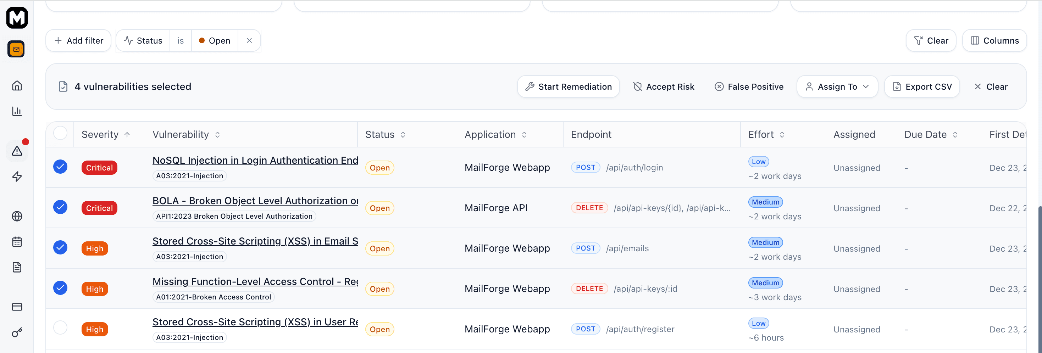Viewport: 1042px width, 353px height.
Task: Select the Stored XSS in User Register row checkbox
Action: pyautogui.click(x=60, y=327)
